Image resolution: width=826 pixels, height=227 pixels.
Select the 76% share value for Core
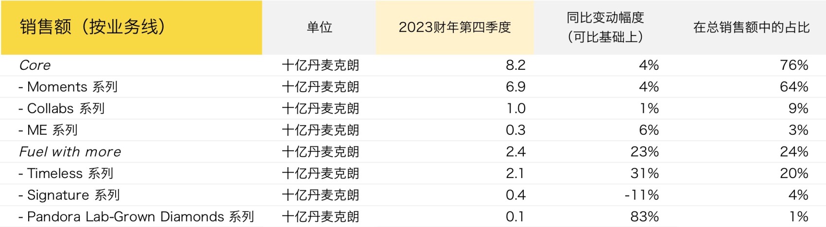[794, 65]
